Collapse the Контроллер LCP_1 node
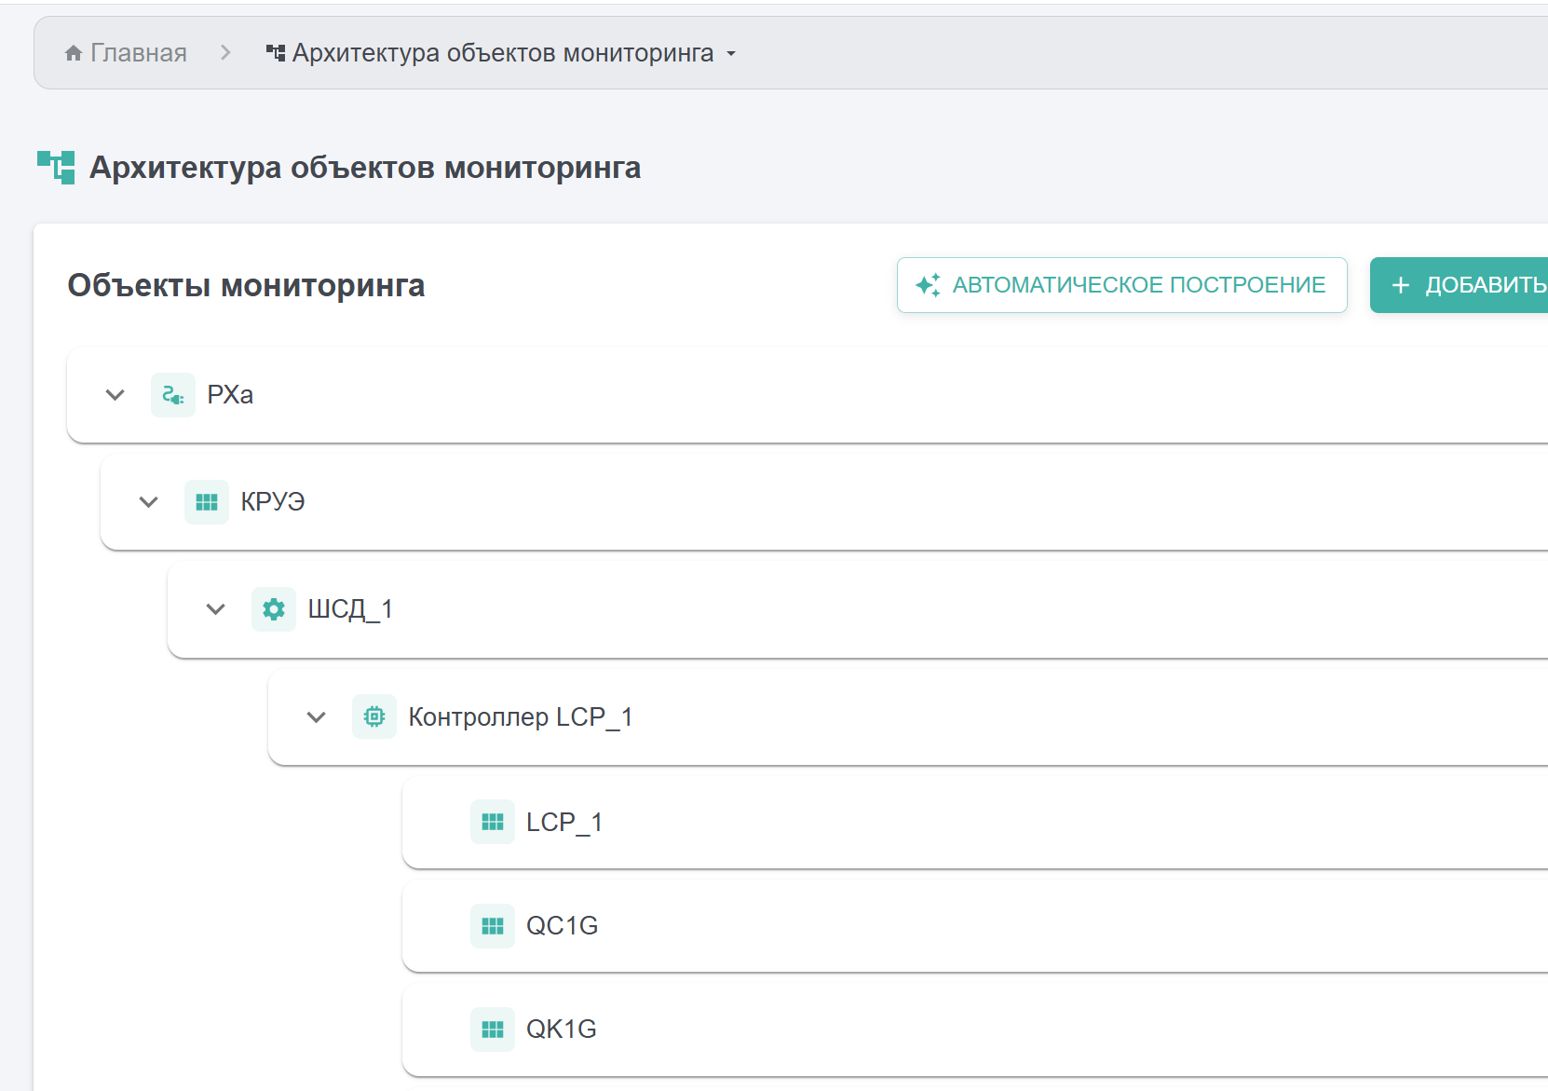The image size is (1548, 1091). 317,716
